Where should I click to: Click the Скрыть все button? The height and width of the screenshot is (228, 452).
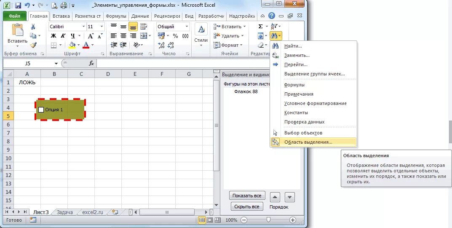247,207
